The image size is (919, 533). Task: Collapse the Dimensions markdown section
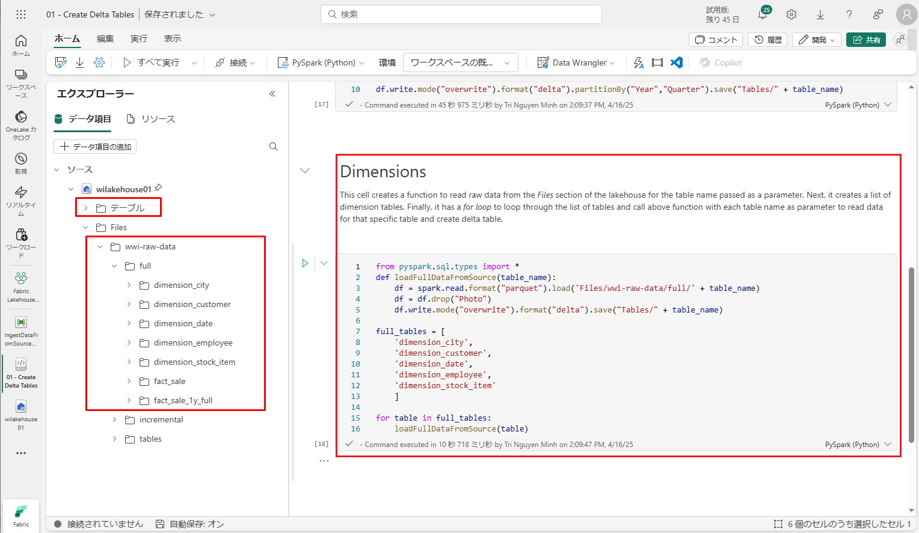click(x=305, y=171)
